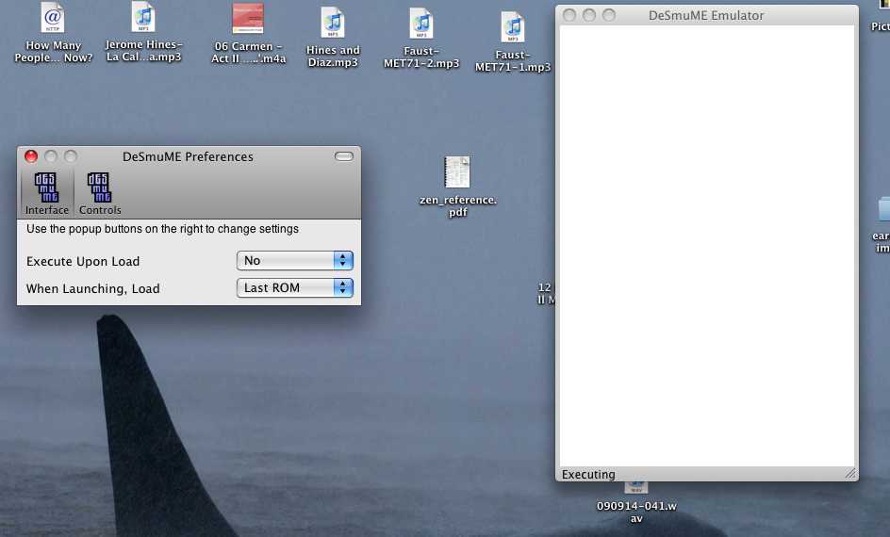This screenshot has width=890, height=537.
Task: Click the Executing status text
Action: coord(588,474)
